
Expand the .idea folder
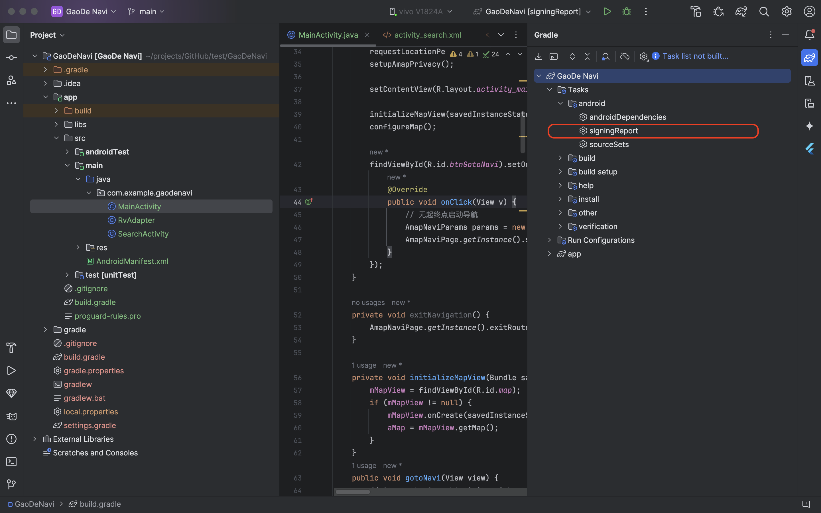pyautogui.click(x=45, y=83)
